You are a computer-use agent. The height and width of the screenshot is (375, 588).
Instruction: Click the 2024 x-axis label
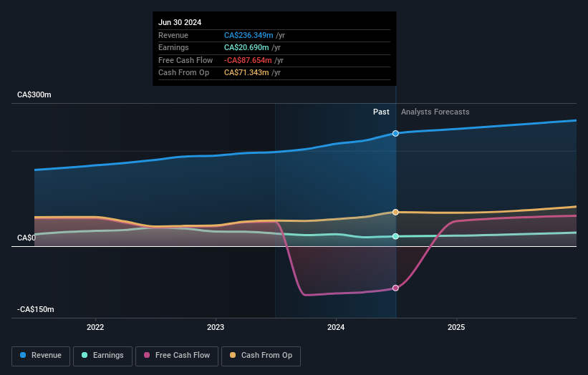[x=336, y=327]
